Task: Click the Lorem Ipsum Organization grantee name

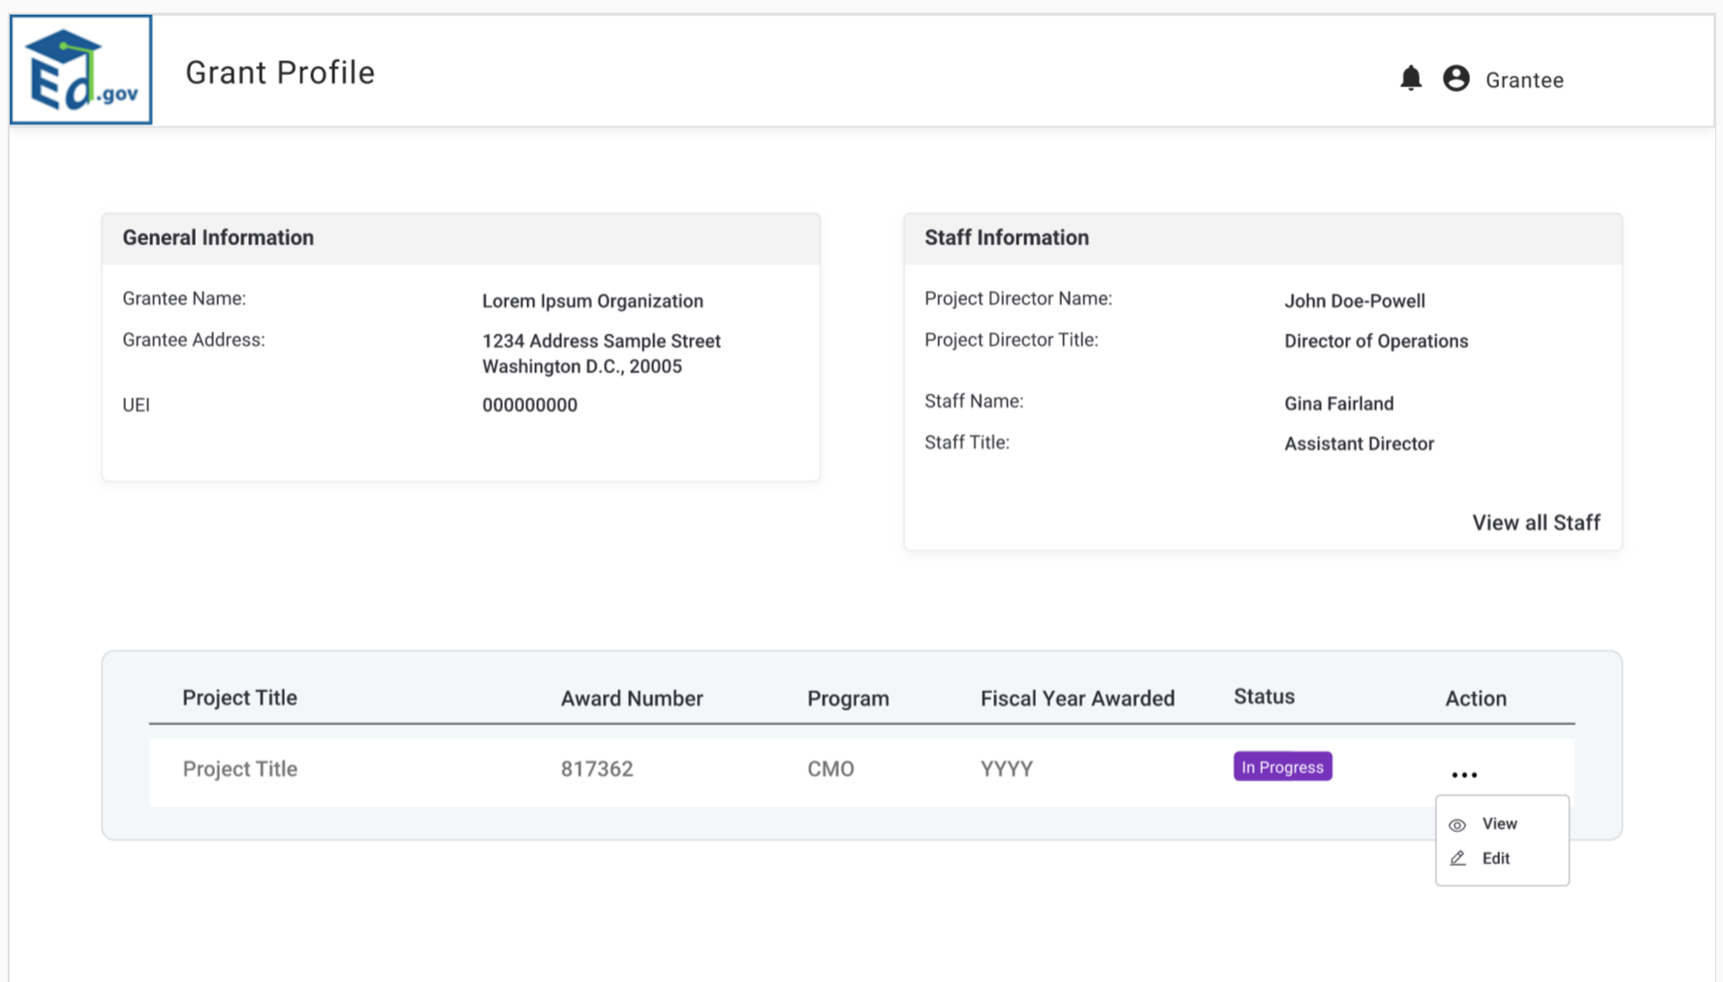Action: pyautogui.click(x=592, y=301)
